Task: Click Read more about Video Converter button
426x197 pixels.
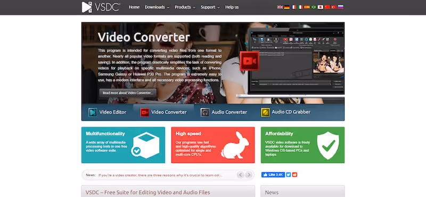Action: [128, 93]
